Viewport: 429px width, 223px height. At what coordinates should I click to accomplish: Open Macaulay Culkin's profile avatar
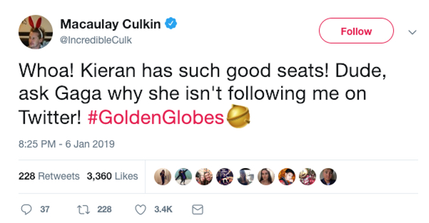(35, 32)
